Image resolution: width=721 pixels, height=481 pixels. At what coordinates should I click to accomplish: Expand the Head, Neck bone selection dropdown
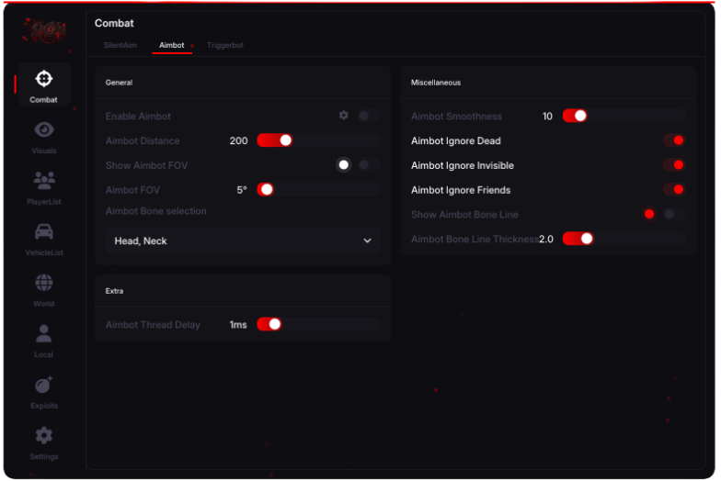[243, 240]
